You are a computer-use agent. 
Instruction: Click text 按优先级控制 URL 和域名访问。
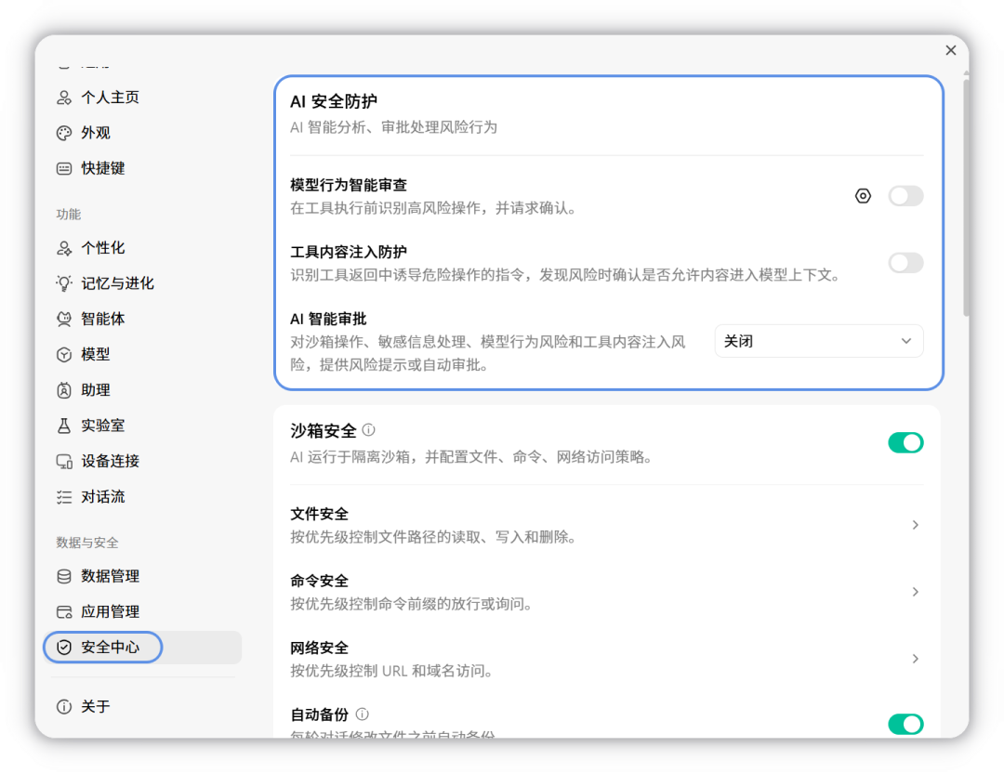pos(391,671)
